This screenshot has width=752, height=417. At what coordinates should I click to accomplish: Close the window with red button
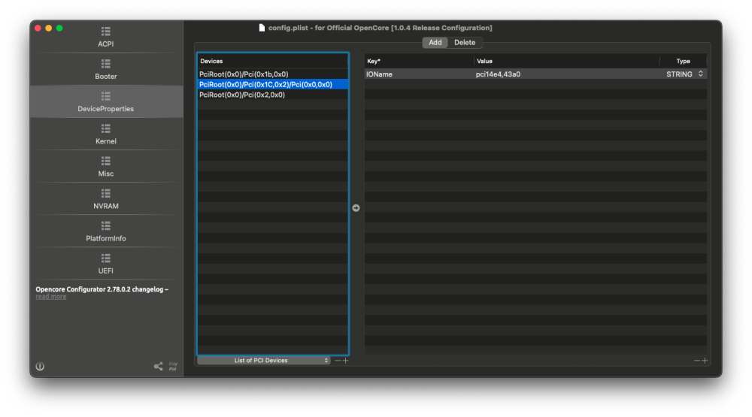coord(38,29)
